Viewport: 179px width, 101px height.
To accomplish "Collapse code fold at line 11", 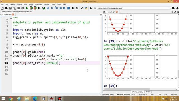I will pos(11,56).
